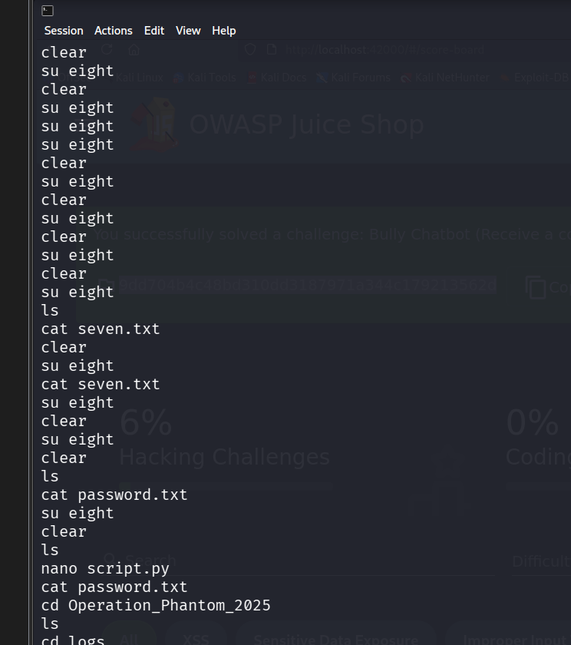Open the Session menu

pyautogui.click(x=64, y=31)
